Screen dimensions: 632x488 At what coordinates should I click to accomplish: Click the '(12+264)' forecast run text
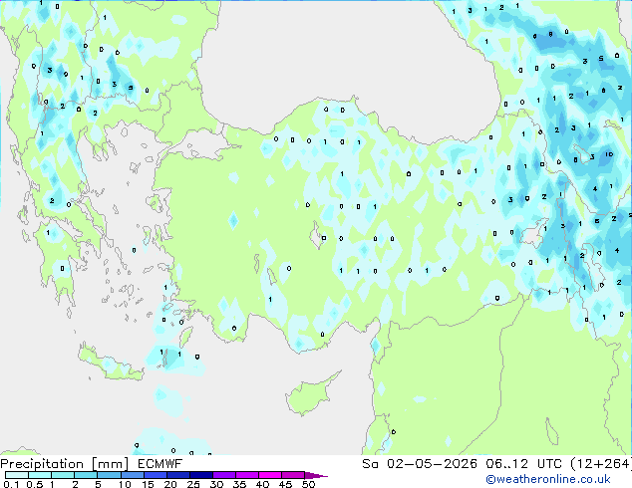(x=601, y=464)
